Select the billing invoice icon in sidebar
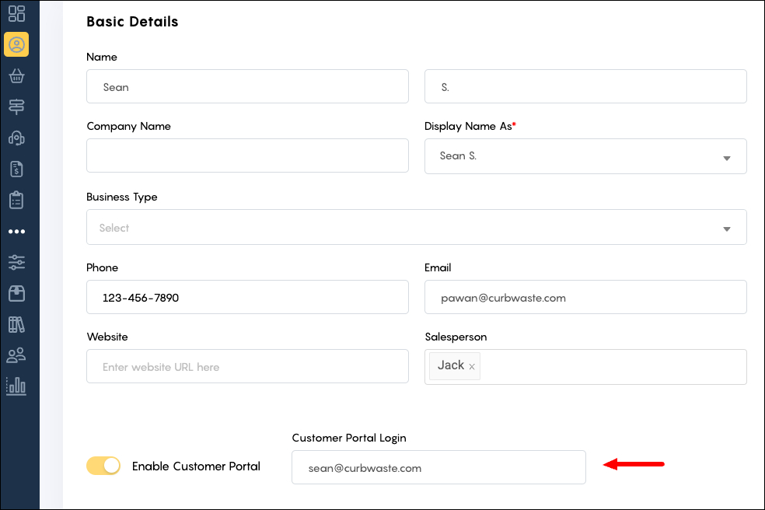The image size is (765, 510). pos(17,169)
